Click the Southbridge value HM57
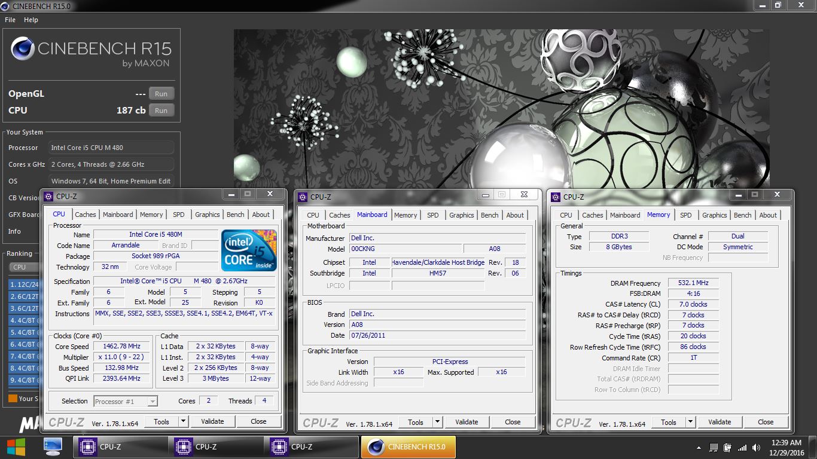This screenshot has height=459, width=817. point(438,273)
